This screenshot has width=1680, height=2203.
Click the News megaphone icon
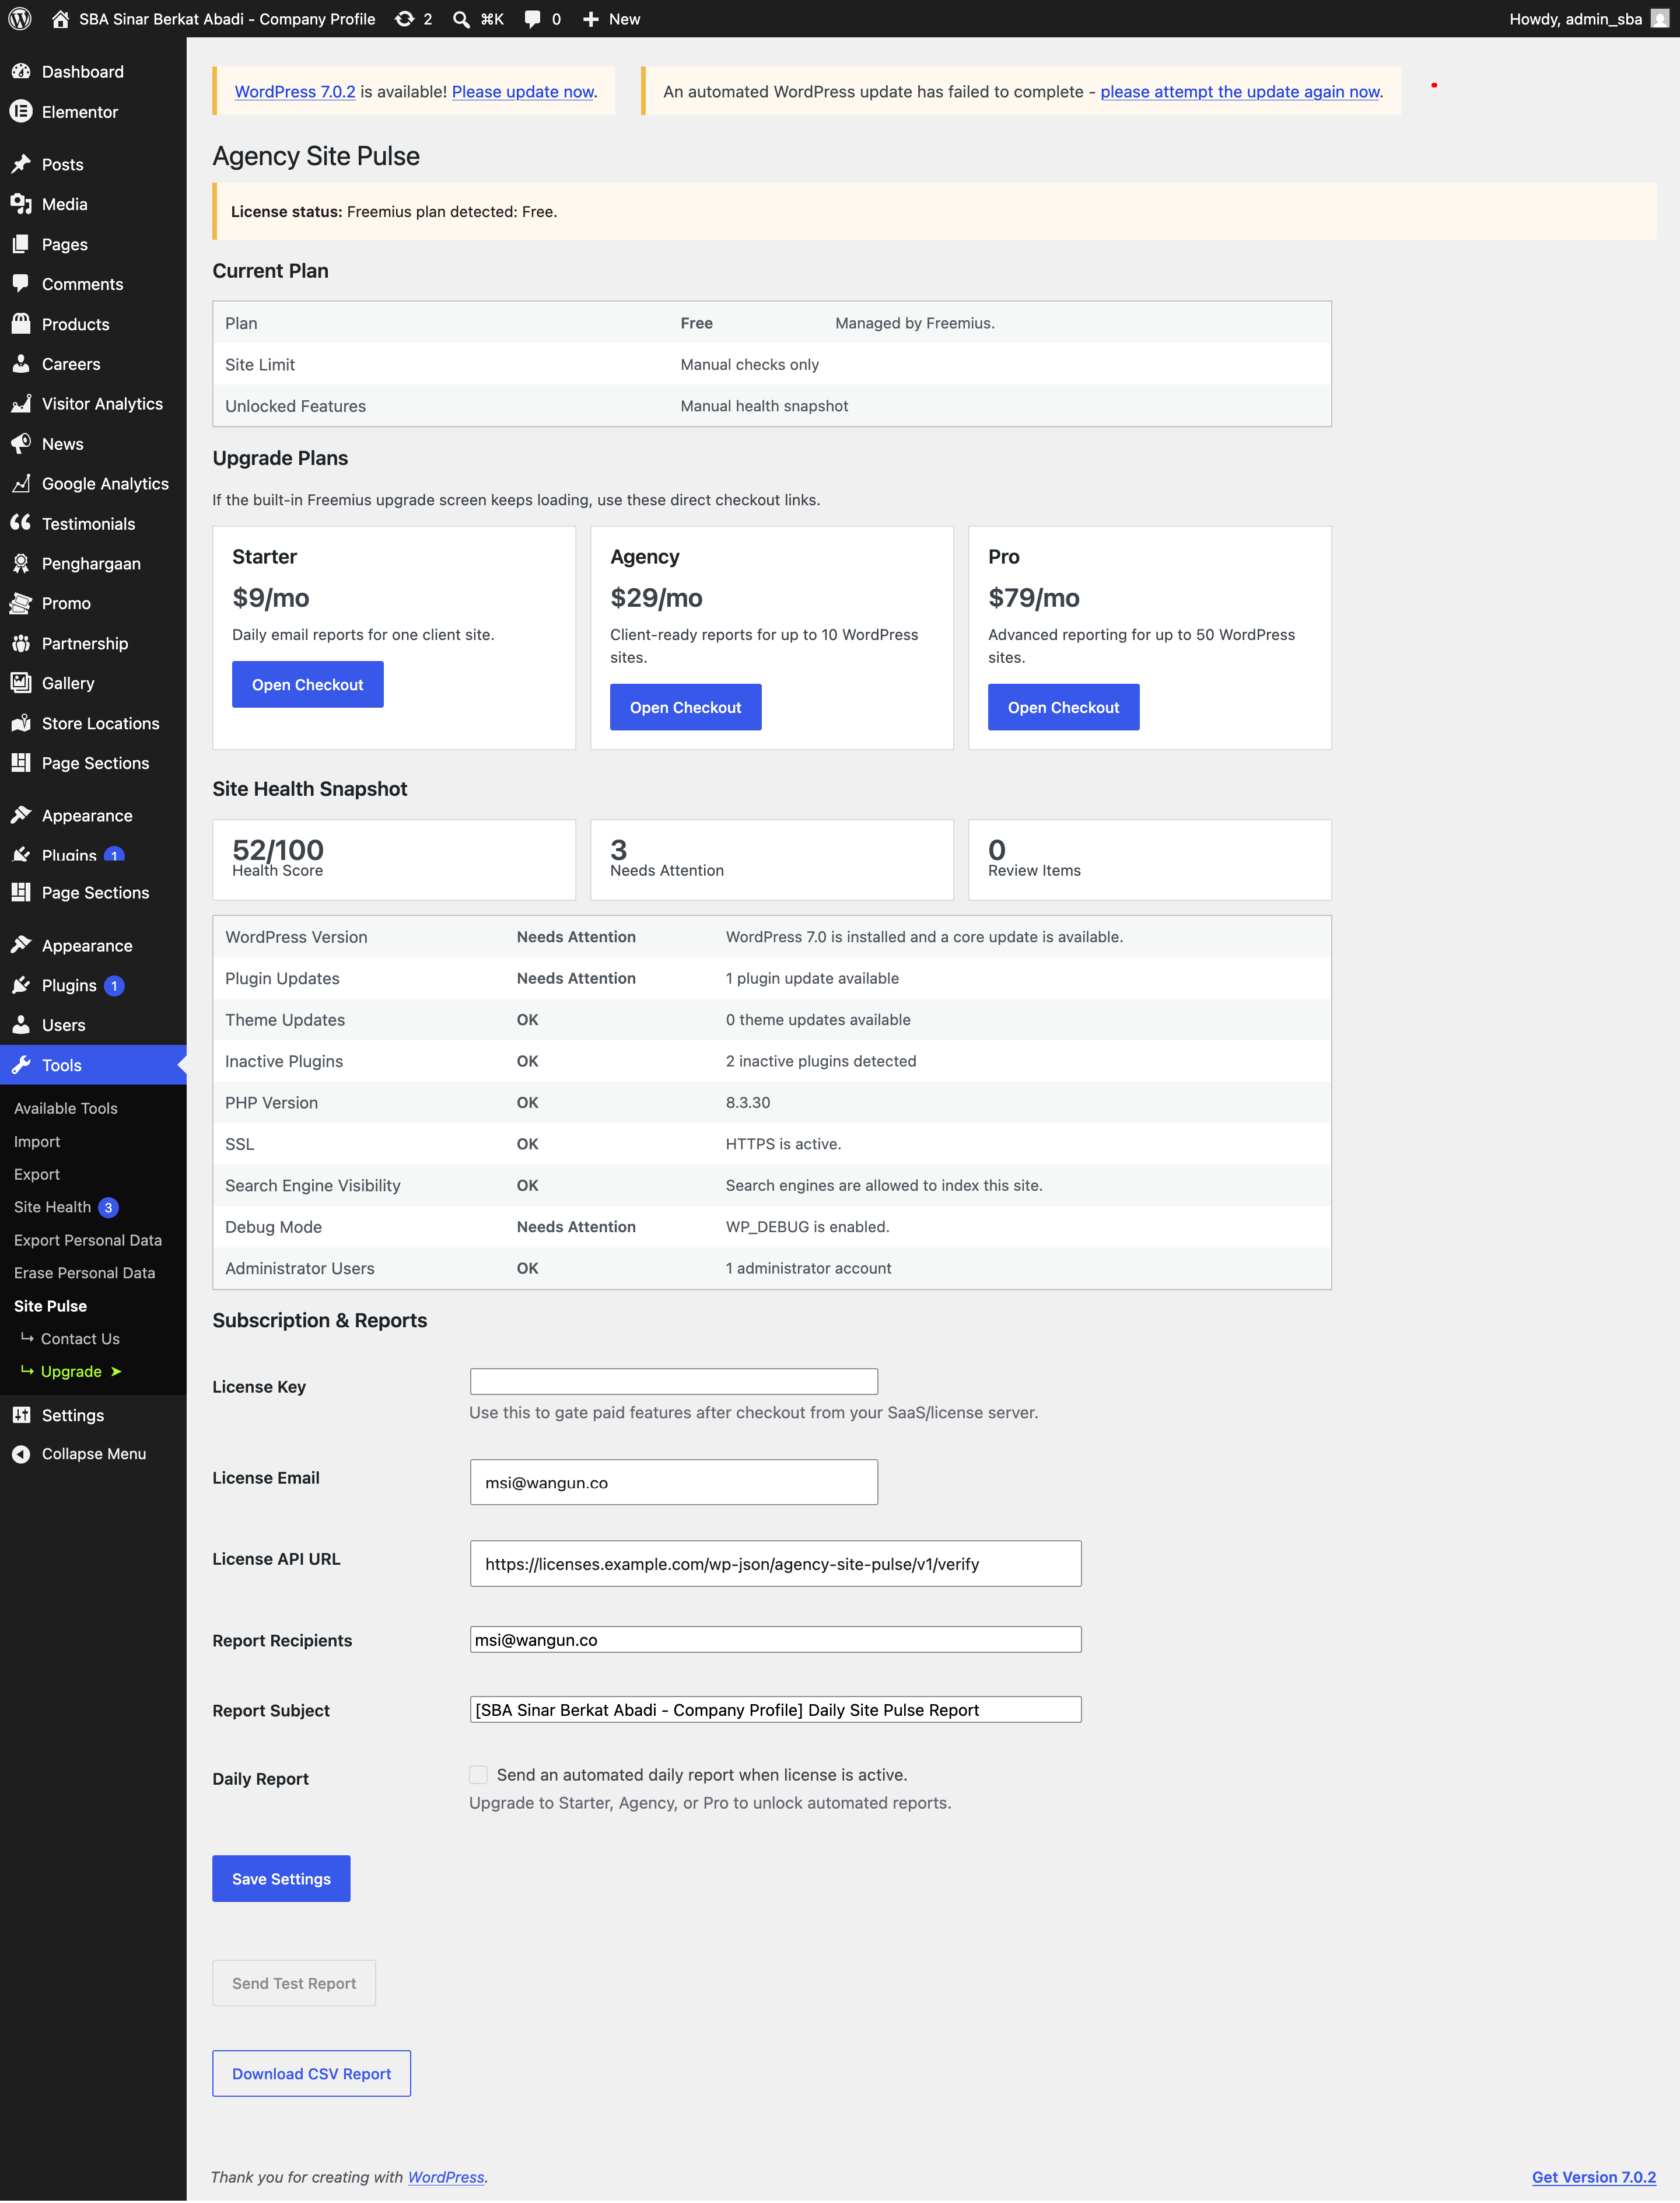(21, 444)
